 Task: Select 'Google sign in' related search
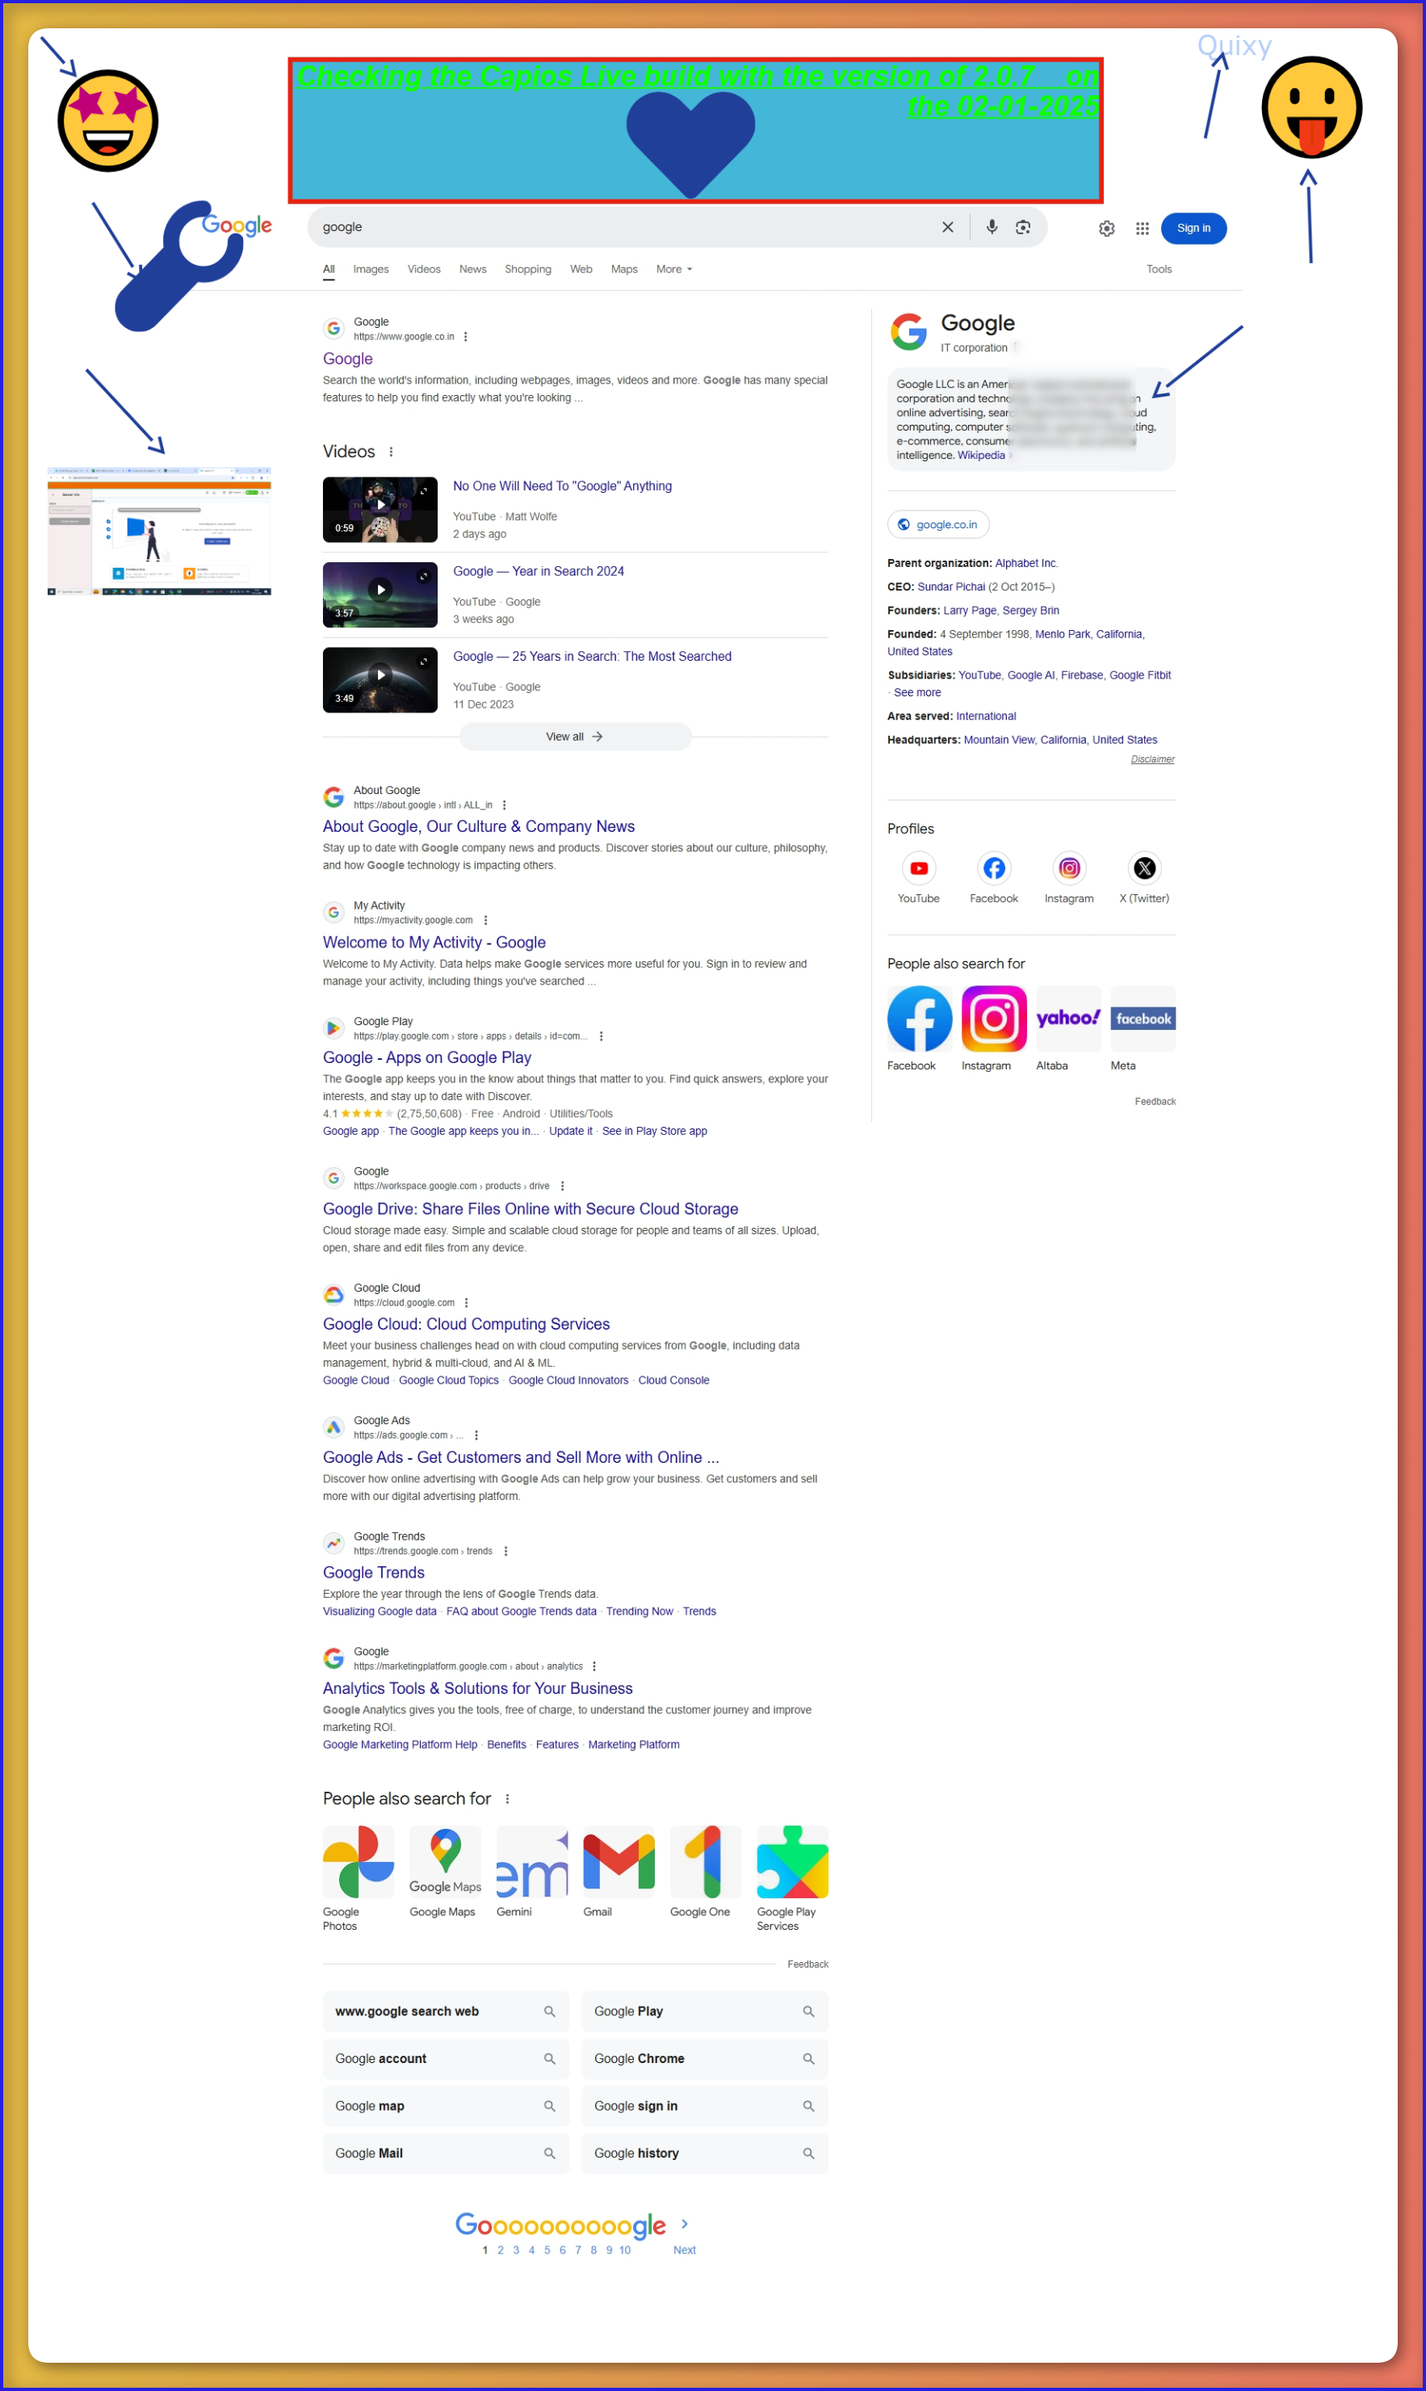704,2106
